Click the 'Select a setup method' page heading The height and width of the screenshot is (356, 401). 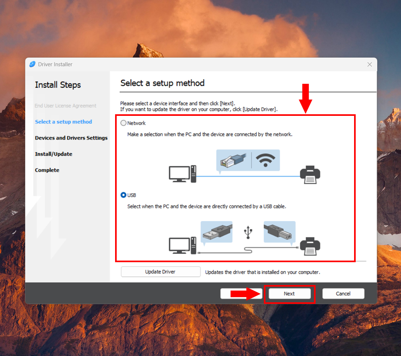pos(162,83)
